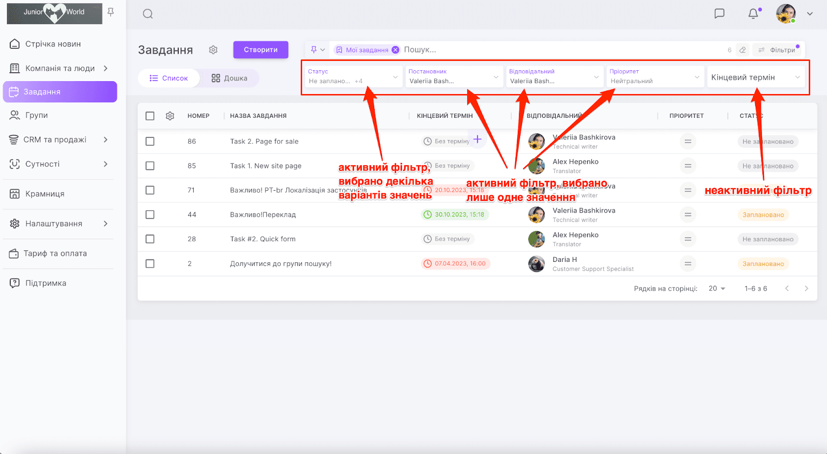Click deadline 07.04.2023, 16:00 badge
827x454 pixels.
click(455, 263)
